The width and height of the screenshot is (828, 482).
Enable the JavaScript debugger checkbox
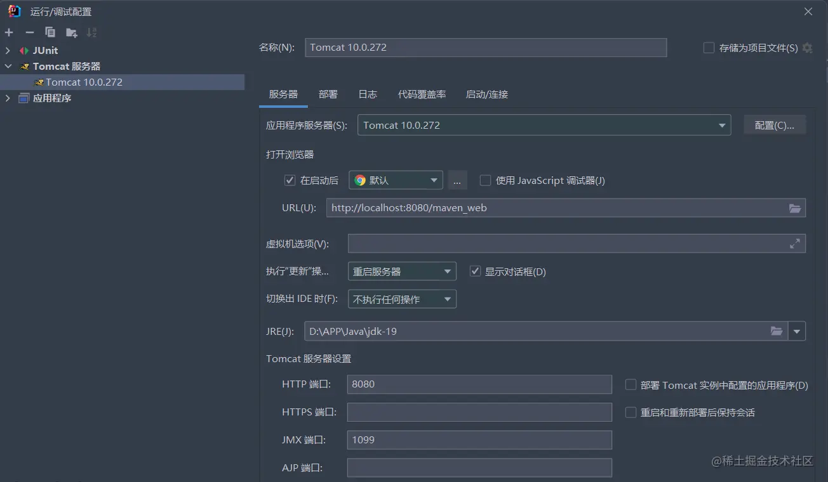[486, 180]
